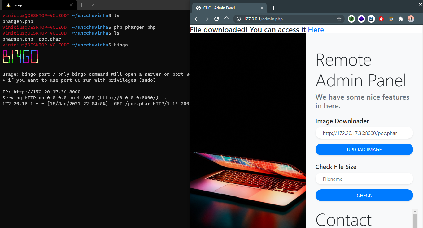This screenshot has height=228, width=423.
Task: Click the 'Remote Admin Panel' heading
Action: pos(361,70)
